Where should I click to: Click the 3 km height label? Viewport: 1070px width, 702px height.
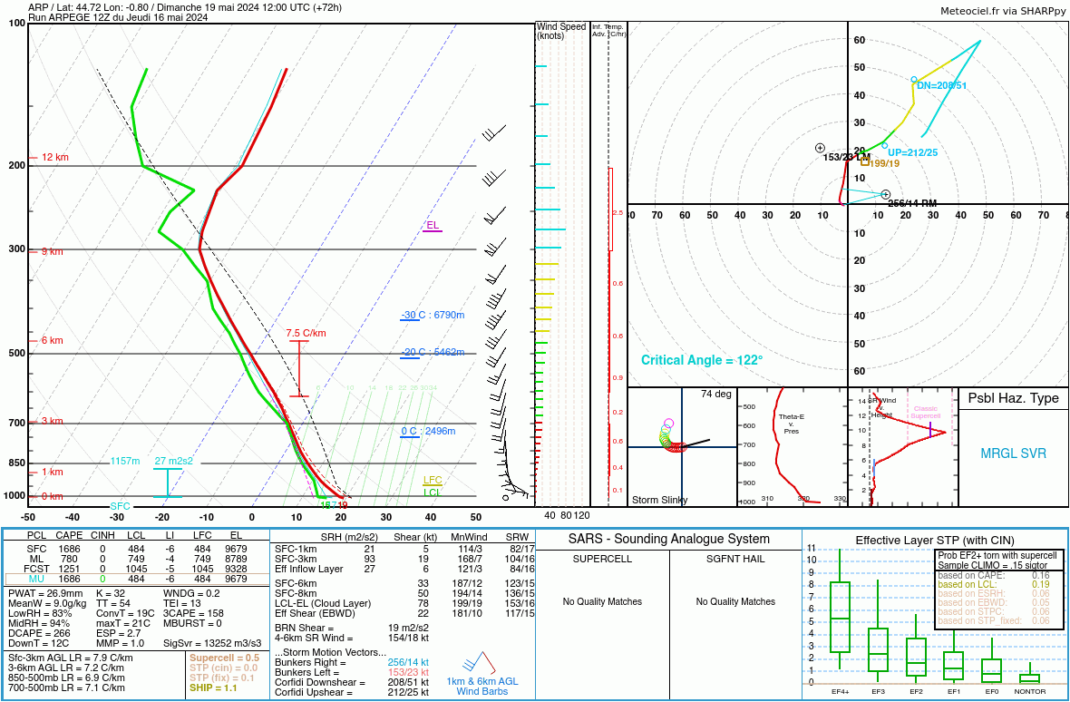[52, 421]
